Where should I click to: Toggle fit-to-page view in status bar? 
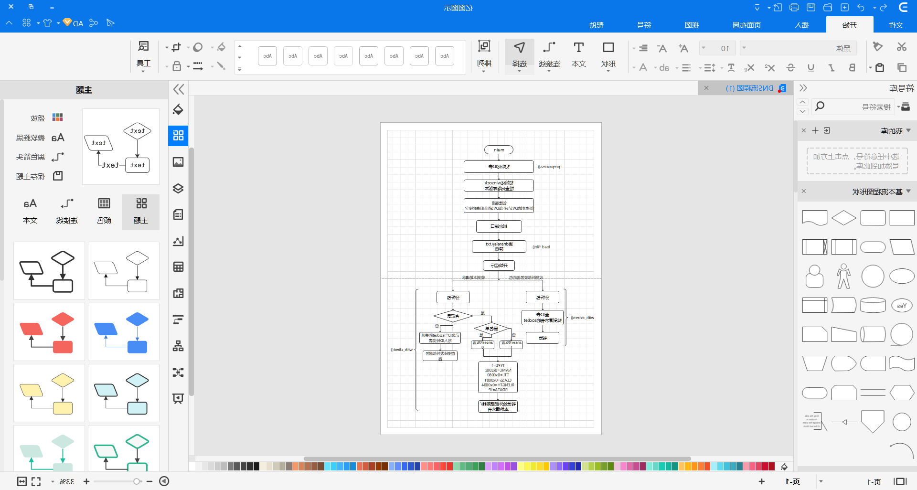click(x=21, y=481)
